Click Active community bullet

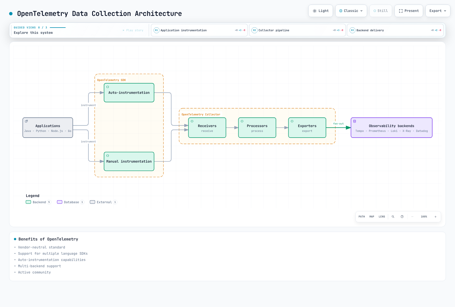pos(34,272)
